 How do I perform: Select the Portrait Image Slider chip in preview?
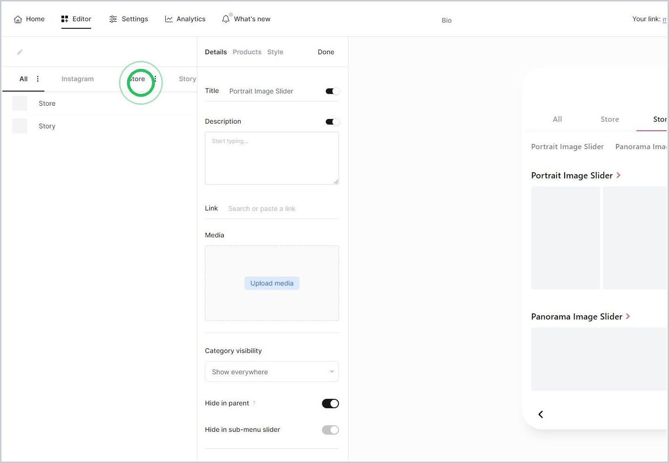pyautogui.click(x=567, y=147)
